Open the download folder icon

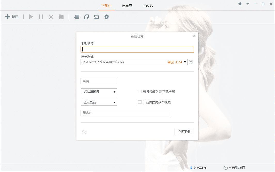(x=61, y=17)
